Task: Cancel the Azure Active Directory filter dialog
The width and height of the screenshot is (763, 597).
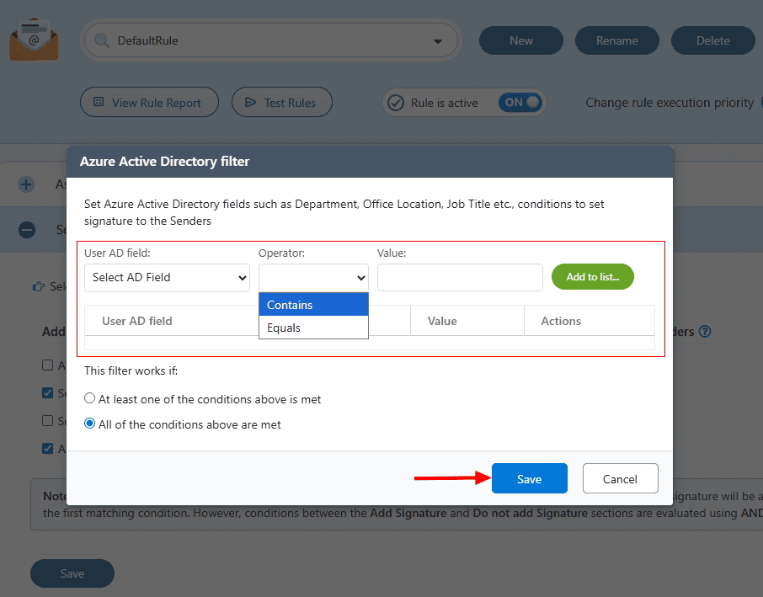Action: (620, 478)
